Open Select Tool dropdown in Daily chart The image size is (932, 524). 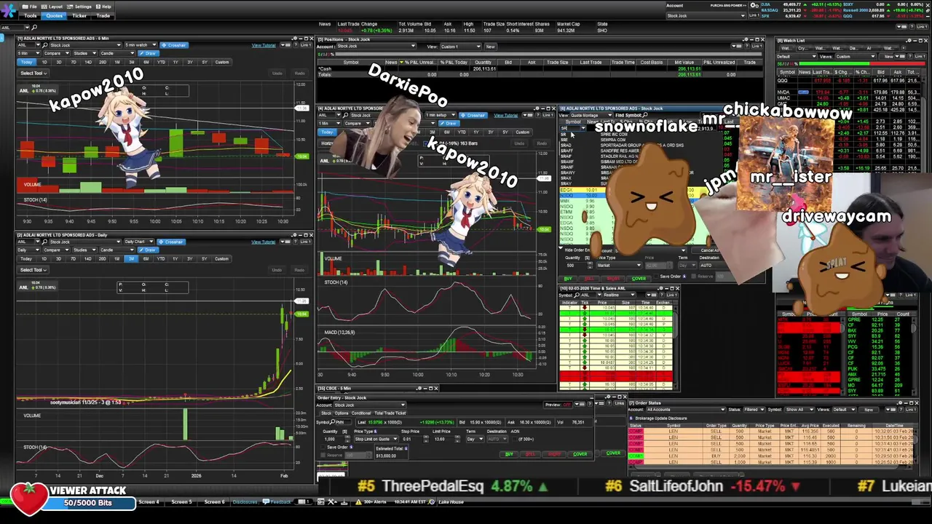33,269
